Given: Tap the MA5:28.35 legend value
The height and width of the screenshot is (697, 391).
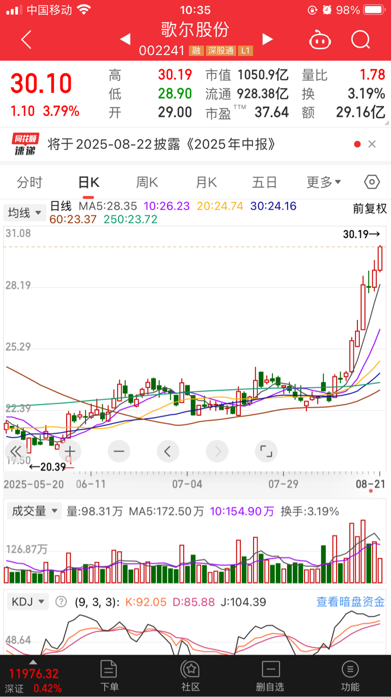Looking at the screenshot, I should tap(107, 206).
